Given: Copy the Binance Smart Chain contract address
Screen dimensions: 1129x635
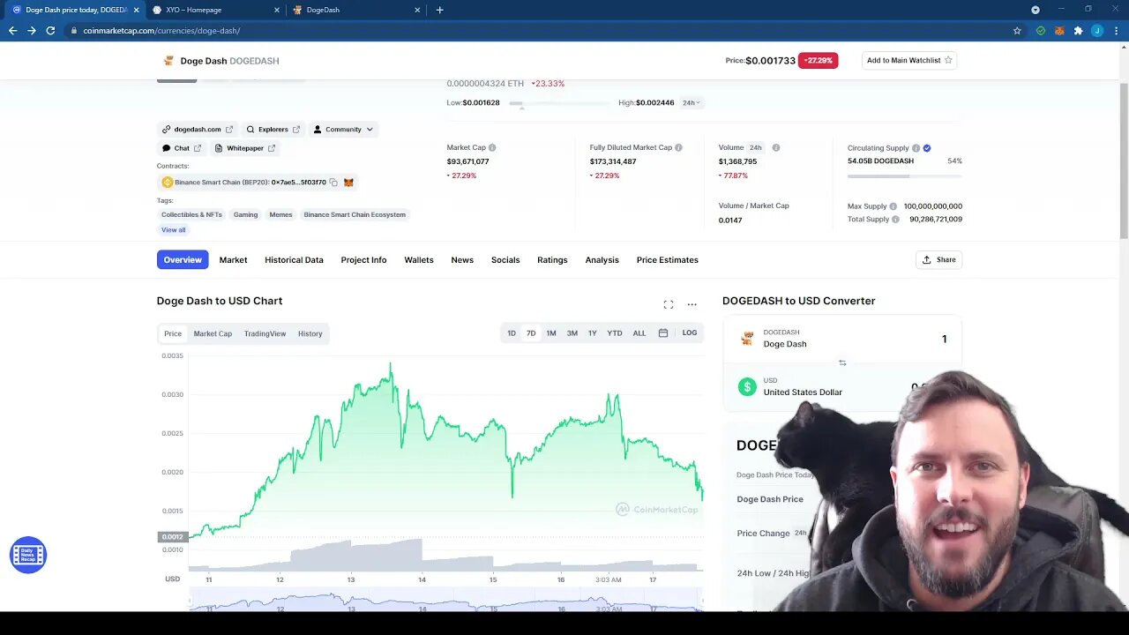Looking at the screenshot, I should 333,183.
